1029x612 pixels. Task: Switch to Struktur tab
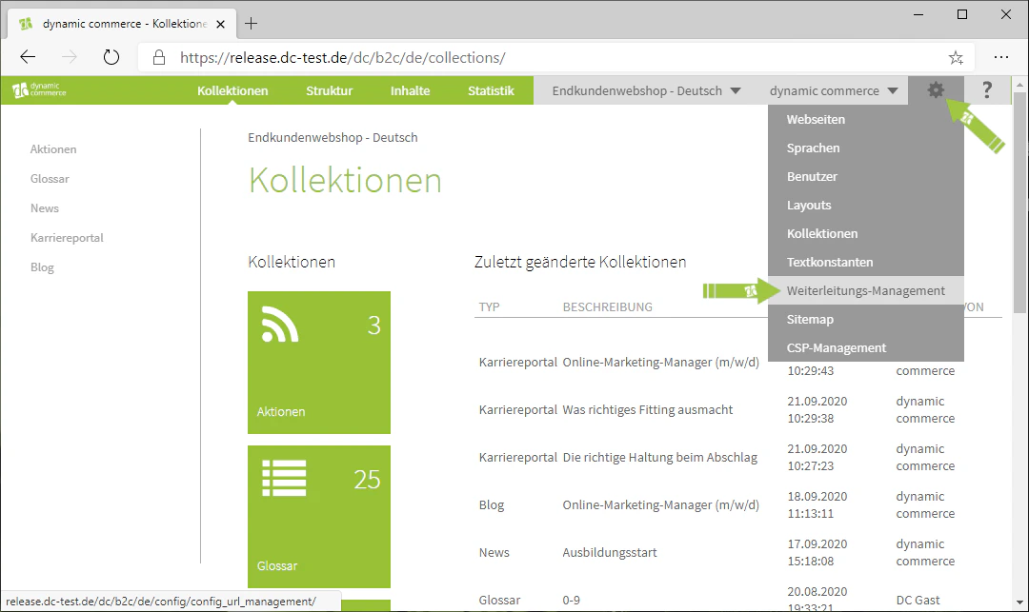pos(329,90)
